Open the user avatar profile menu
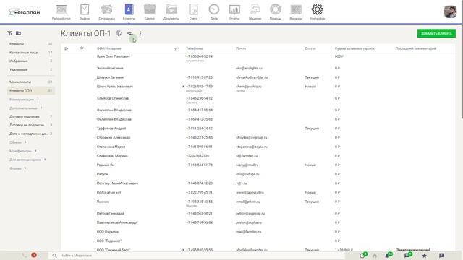 pyautogui.click(x=450, y=12)
